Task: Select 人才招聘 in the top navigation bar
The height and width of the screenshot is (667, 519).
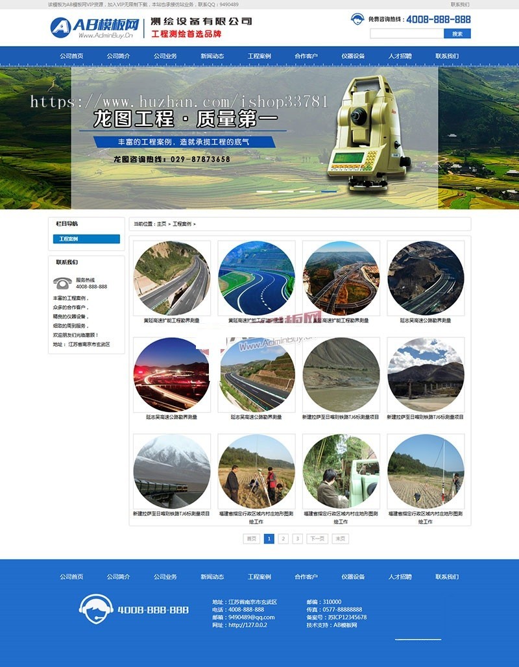Action: pos(400,56)
